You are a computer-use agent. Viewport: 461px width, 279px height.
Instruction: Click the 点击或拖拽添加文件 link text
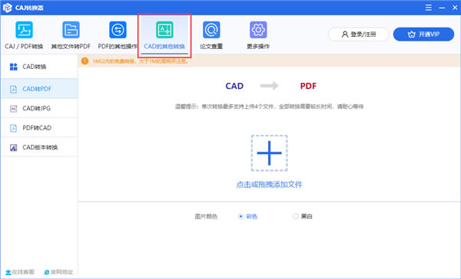269,185
